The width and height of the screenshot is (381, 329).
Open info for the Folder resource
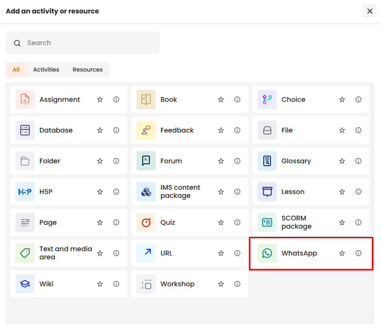tap(116, 161)
